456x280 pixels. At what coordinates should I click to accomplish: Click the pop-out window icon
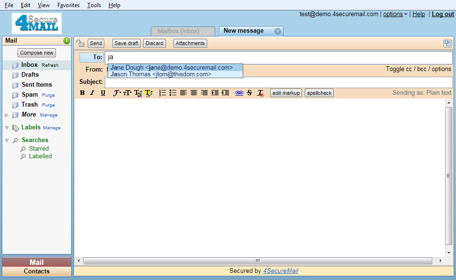(447, 43)
